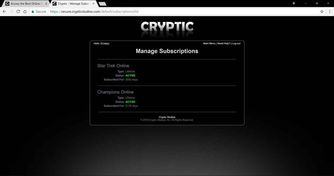334x176 pixels.
Task: Bookmark this page with the star icon
Action: click(322, 12)
